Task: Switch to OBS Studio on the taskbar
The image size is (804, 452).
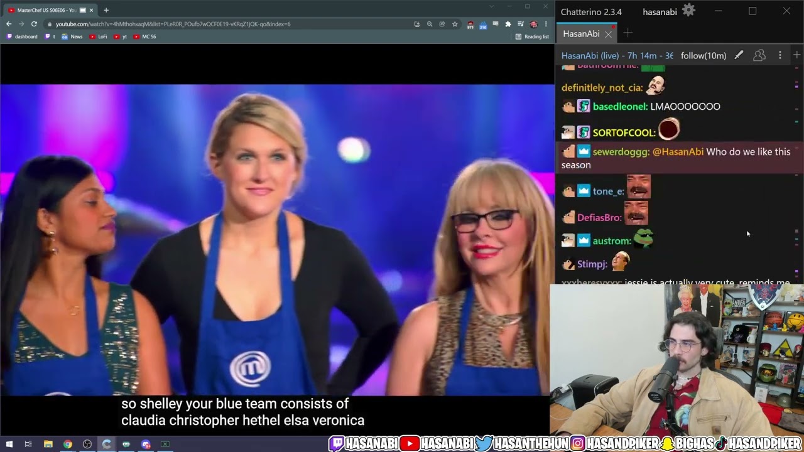Action: point(87,444)
